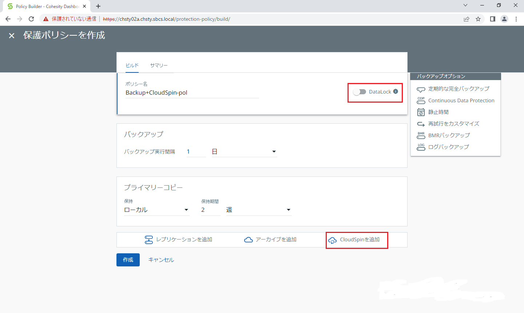Bookmark this page with star icon
Image resolution: width=524 pixels, height=313 pixels.
[478, 19]
